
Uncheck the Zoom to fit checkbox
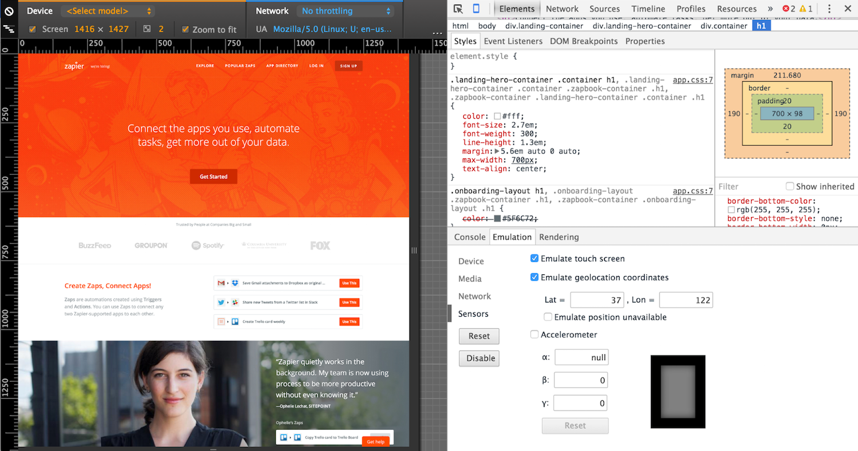click(184, 29)
